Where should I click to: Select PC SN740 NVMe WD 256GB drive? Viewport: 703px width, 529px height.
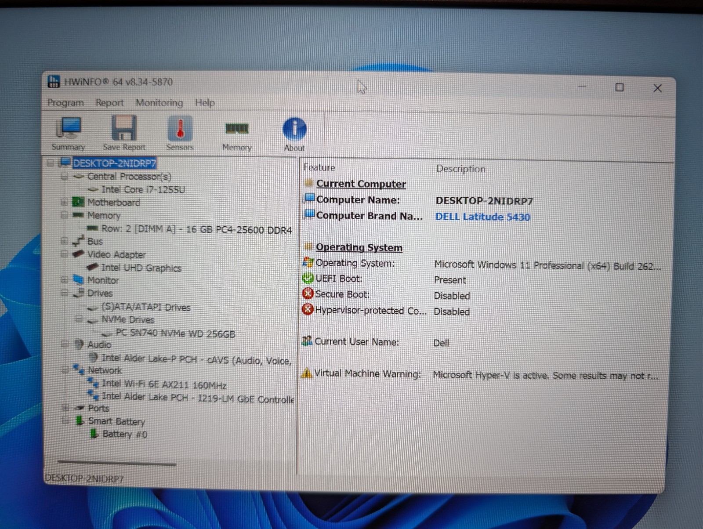pyautogui.click(x=175, y=333)
